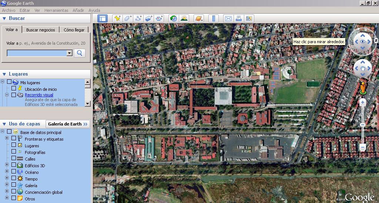Viewport: 379px width, 203px height.
Task: Click the add image overlay icon
Action: pyautogui.click(x=149, y=18)
